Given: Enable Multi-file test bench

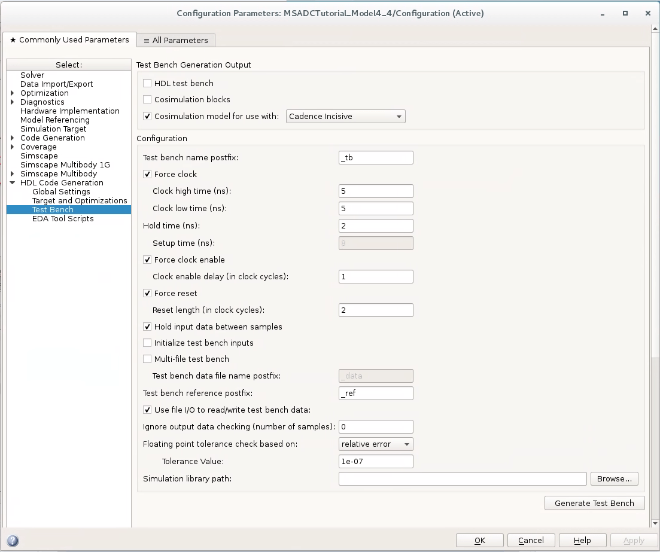Looking at the screenshot, I should point(147,359).
